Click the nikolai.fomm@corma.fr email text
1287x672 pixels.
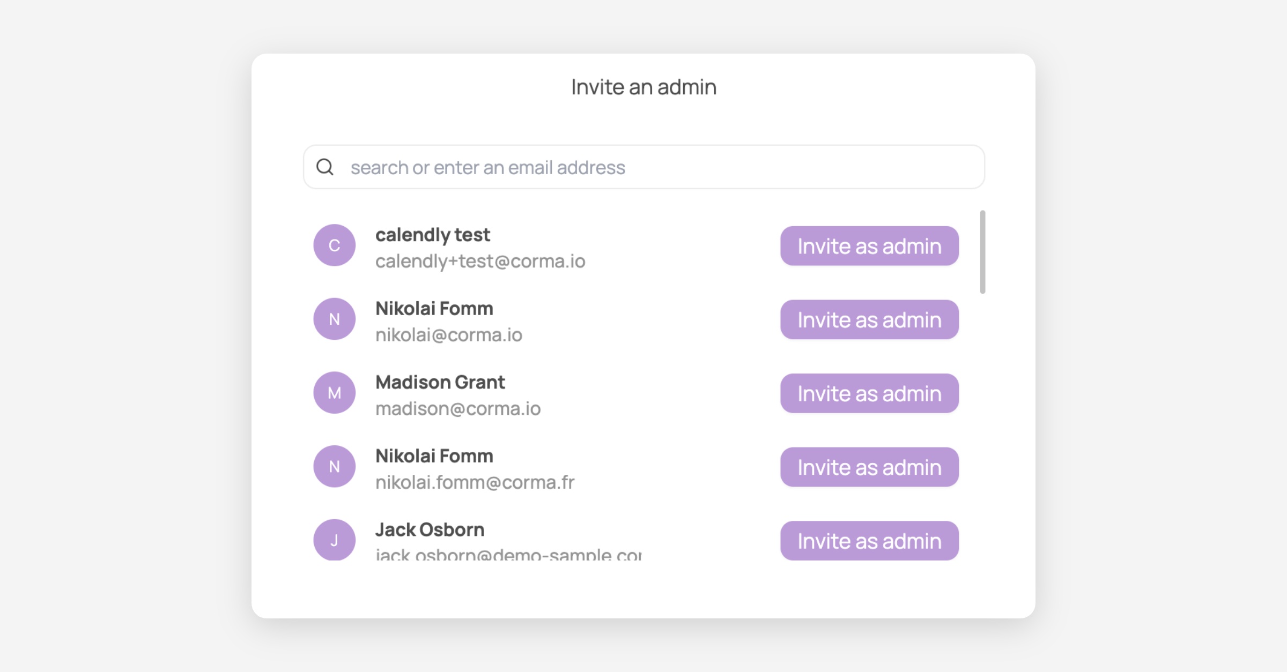(475, 482)
